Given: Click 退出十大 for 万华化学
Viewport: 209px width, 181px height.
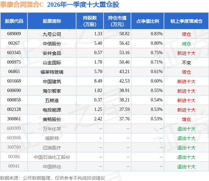Looking at the screenshot, I should 186,129.
